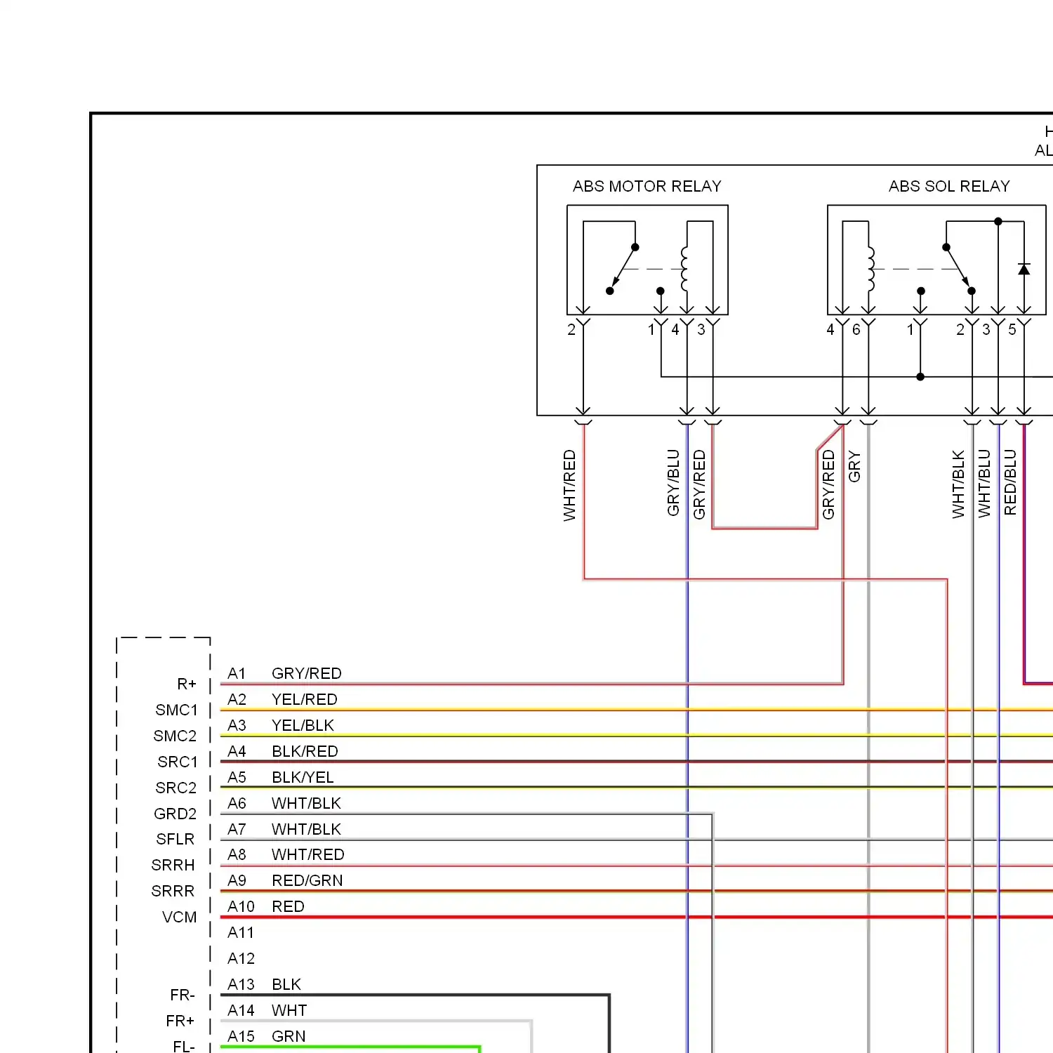Click the A11 pin label
This screenshot has width=1053, height=1053.
tap(241, 932)
